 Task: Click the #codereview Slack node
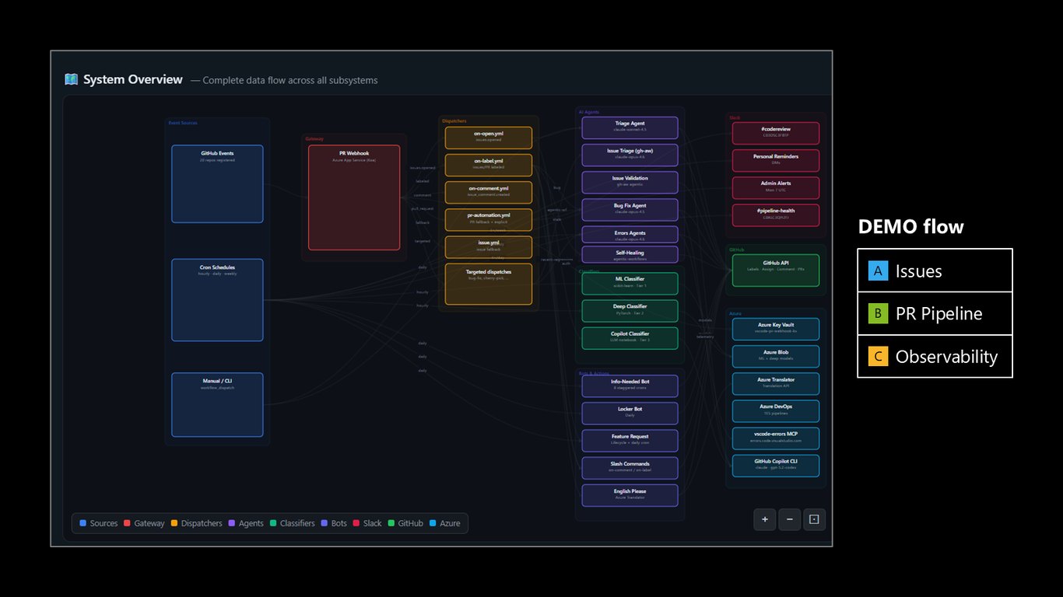tap(775, 133)
